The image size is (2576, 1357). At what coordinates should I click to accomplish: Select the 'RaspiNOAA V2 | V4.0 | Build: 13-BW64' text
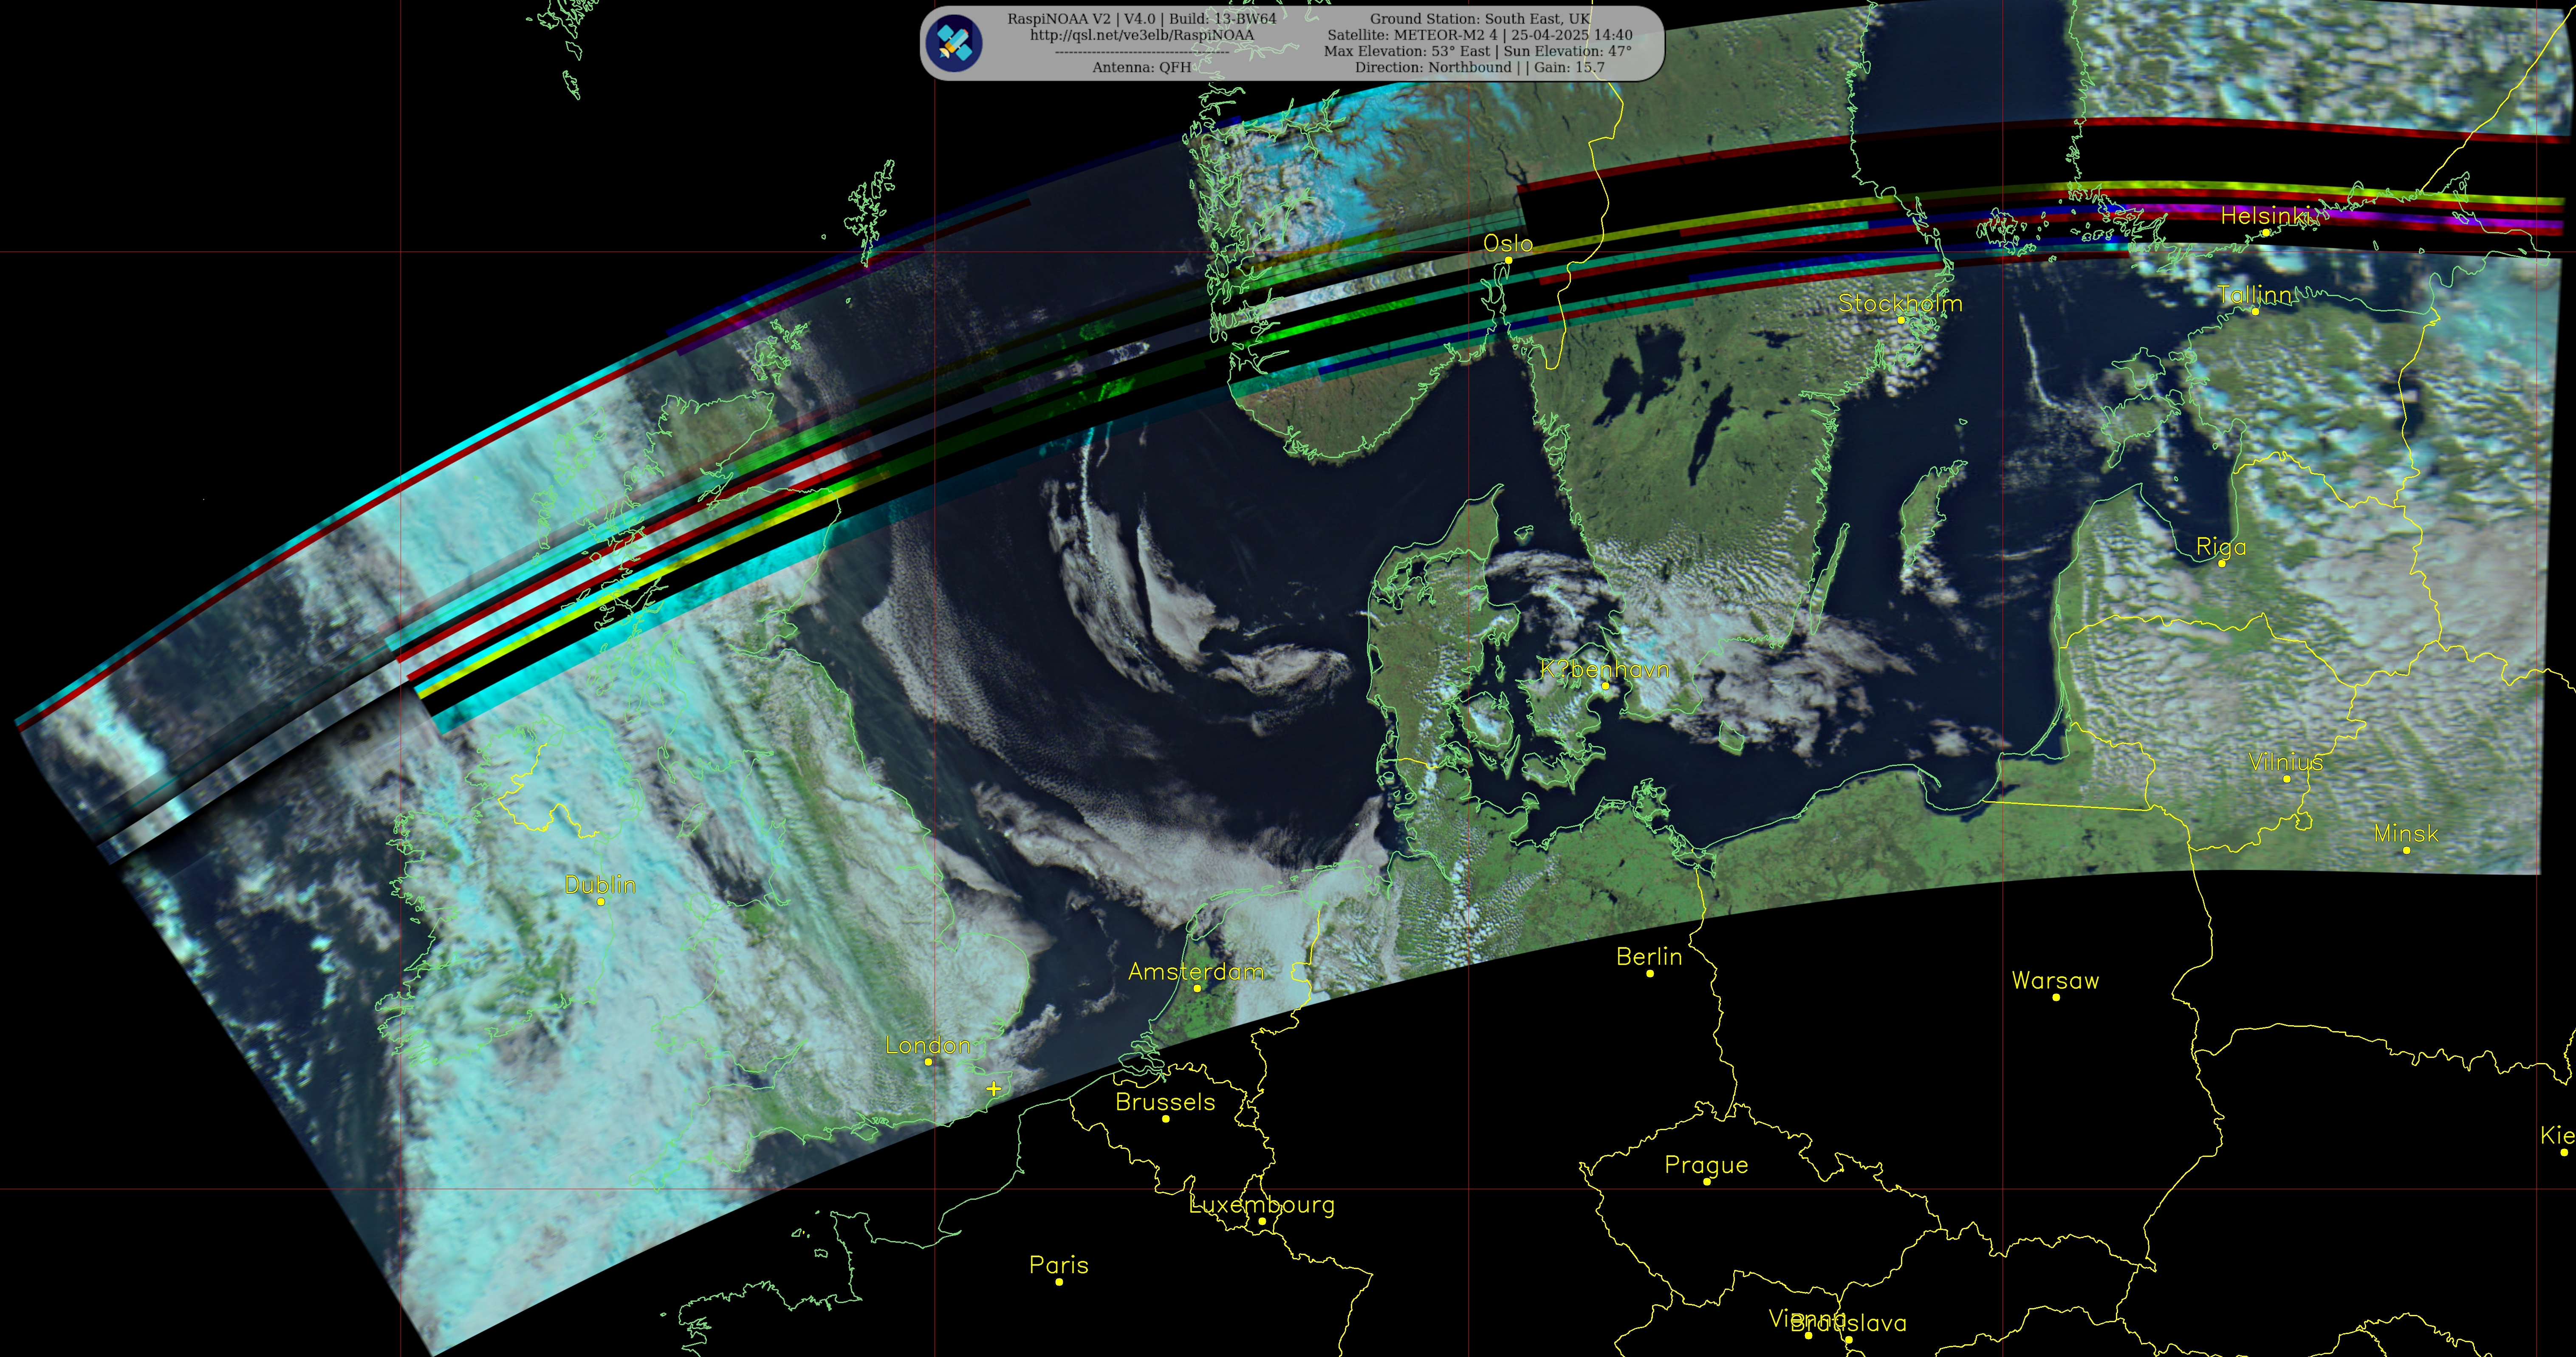tap(1141, 19)
